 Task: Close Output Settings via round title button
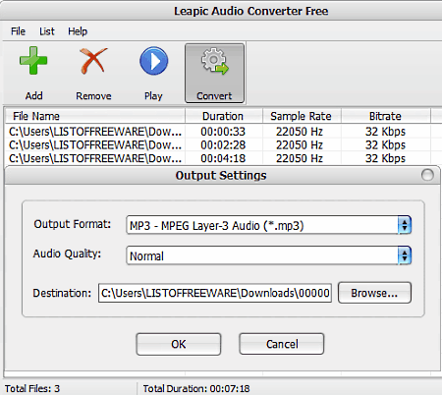[x=427, y=175]
